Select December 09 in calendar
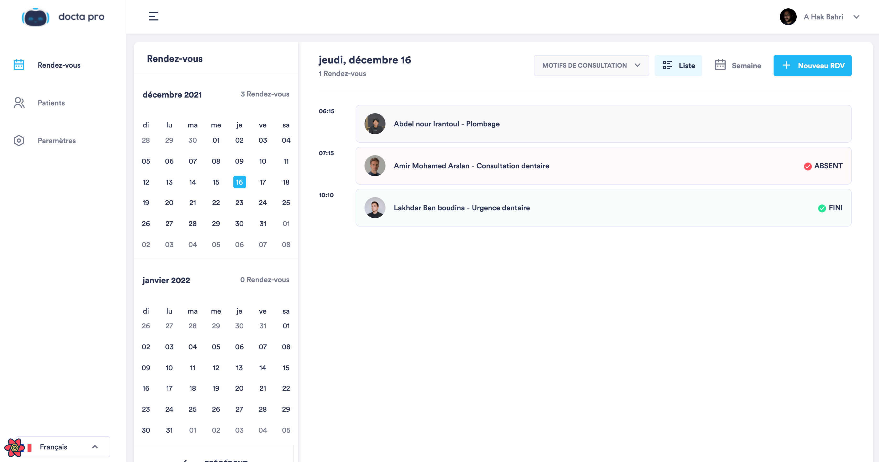Screen dimensions: 879x462 (239, 161)
